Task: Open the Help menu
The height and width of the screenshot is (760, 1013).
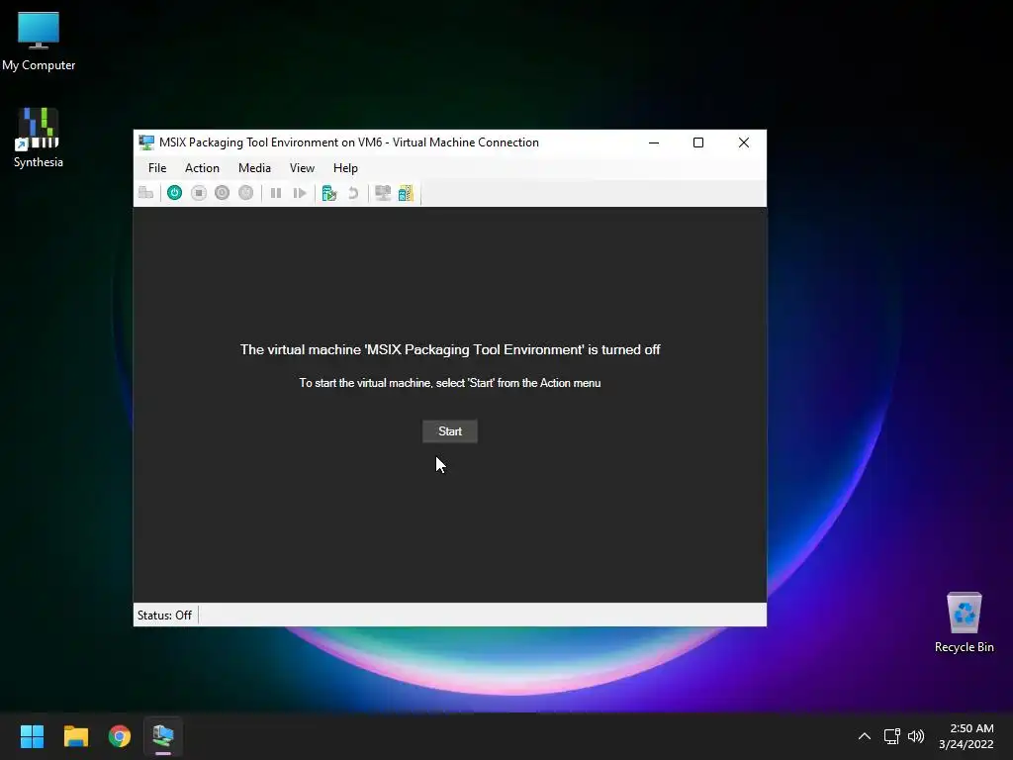Action: tap(345, 168)
